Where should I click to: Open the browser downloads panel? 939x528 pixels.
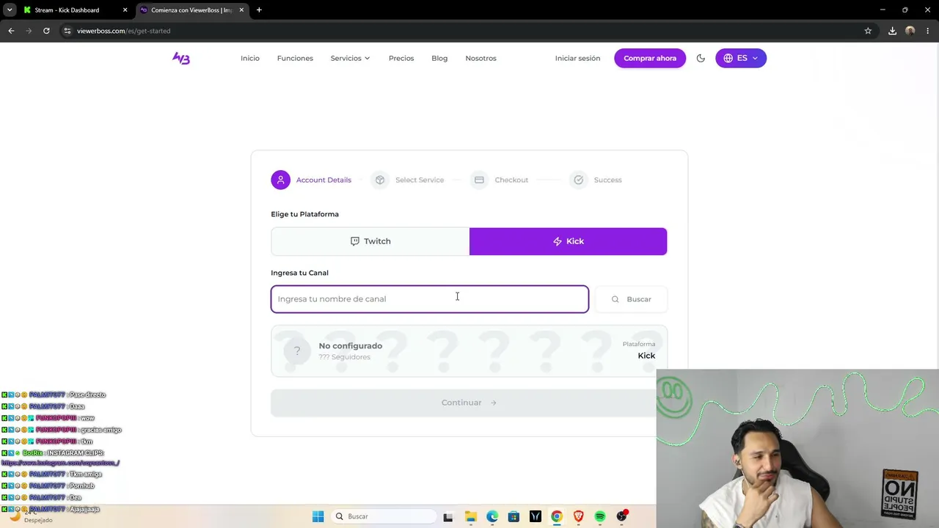(x=892, y=31)
